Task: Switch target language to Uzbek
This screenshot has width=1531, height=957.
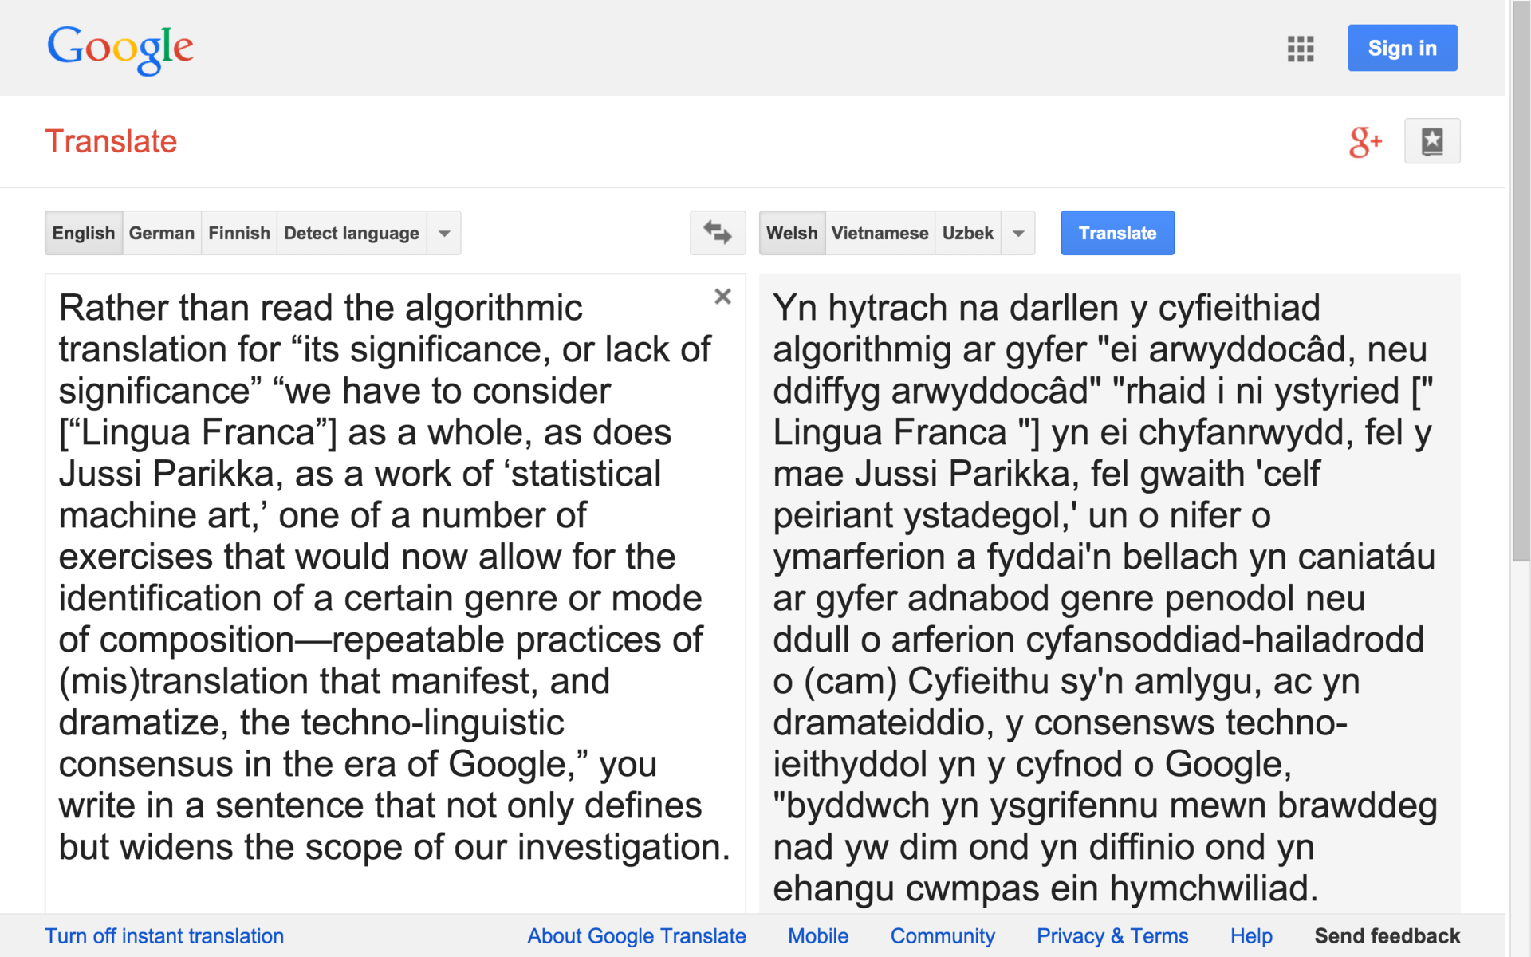Action: [967, 233]
